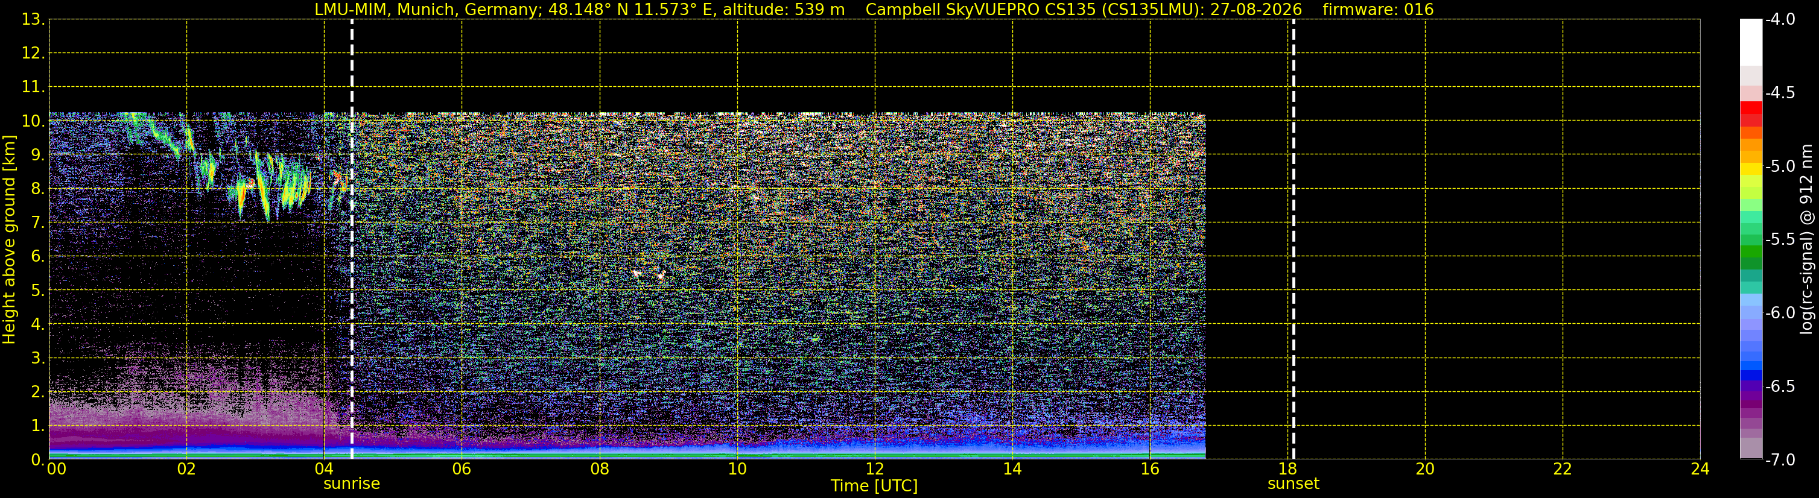Click the green band of the colorbar
Screen dimensions: 1819x498
(x=1751, y=253)
